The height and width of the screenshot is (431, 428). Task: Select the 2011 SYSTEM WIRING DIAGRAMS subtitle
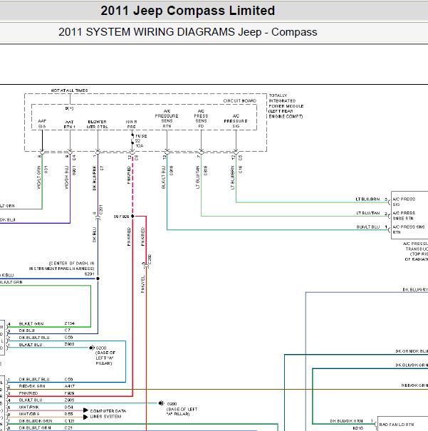click(x=187, y=32)
